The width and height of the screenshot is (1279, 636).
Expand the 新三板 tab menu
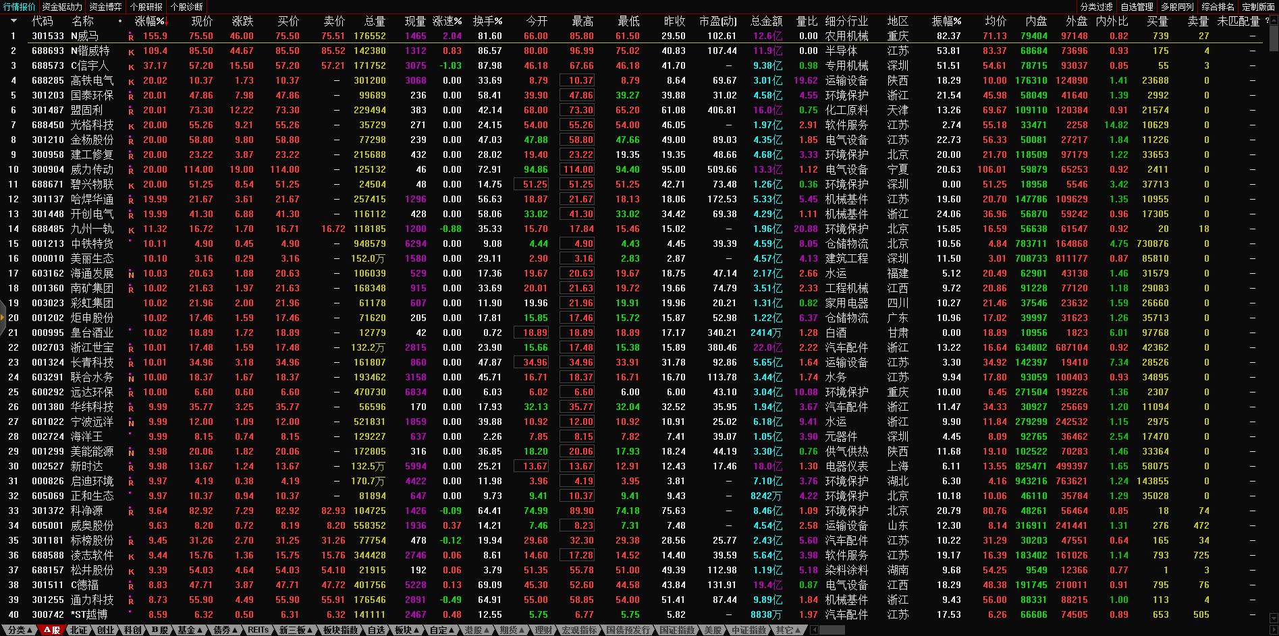(296, 630)
